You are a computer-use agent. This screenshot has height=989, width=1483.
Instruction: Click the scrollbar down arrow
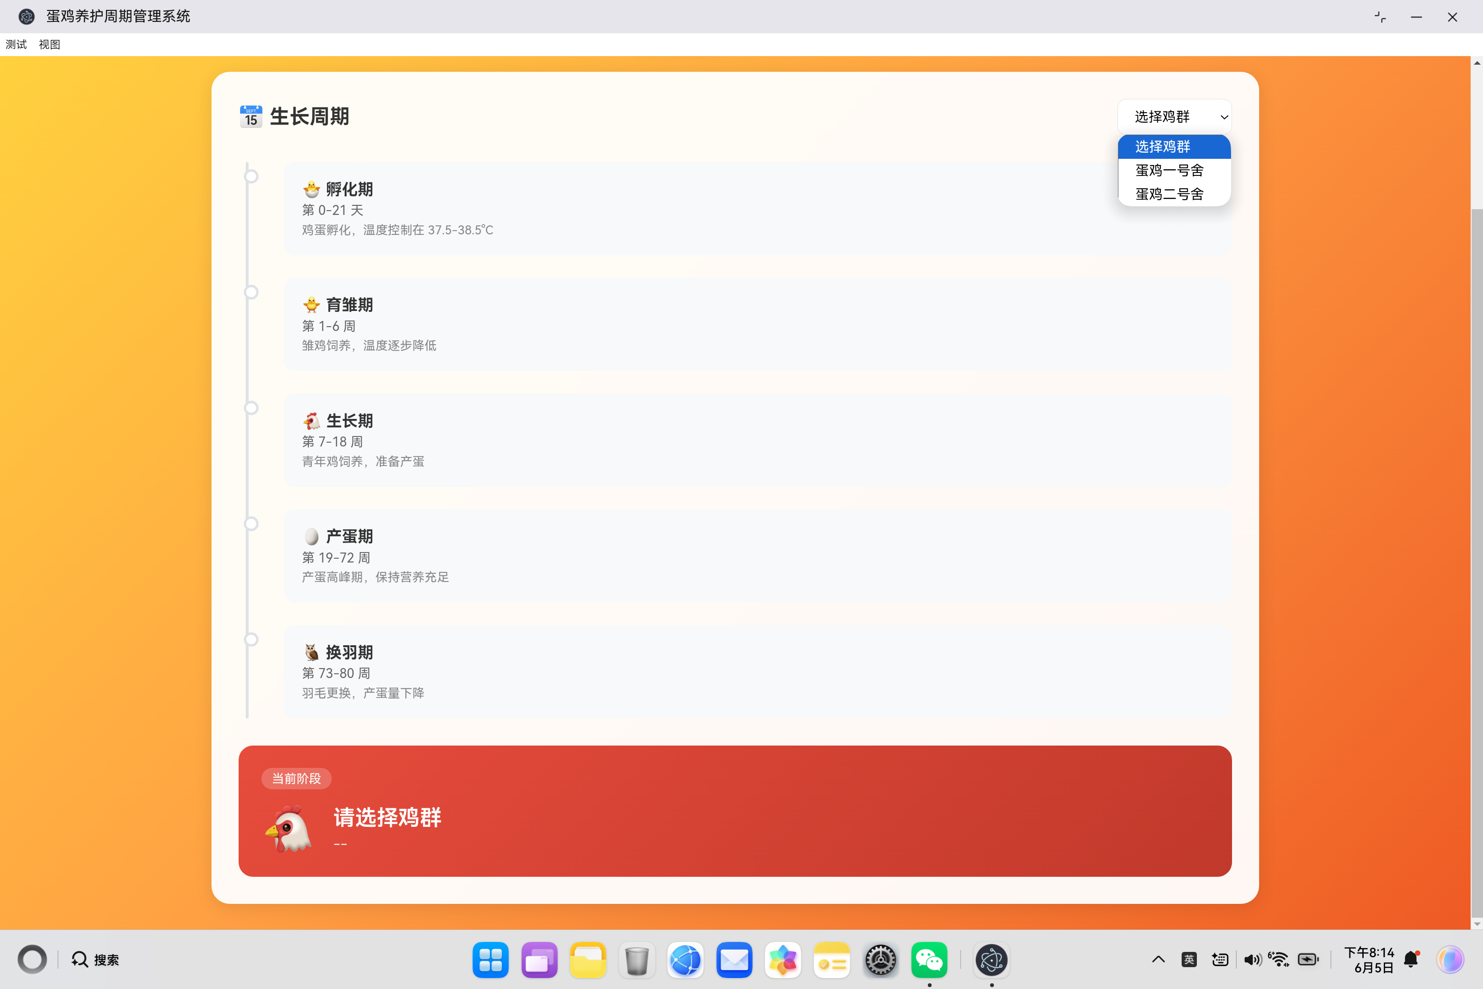pyautogui.click(x=1477, y=923)
